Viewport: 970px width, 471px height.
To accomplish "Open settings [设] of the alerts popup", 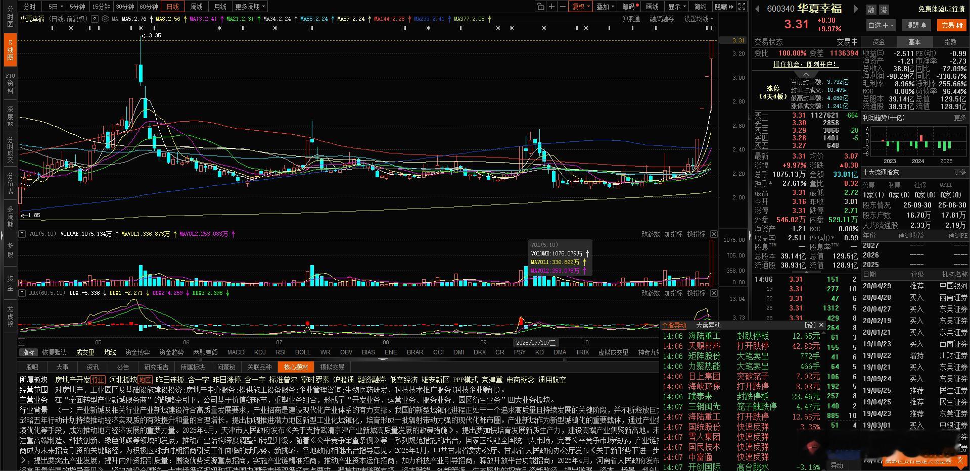I will click(x=811, y=325).
